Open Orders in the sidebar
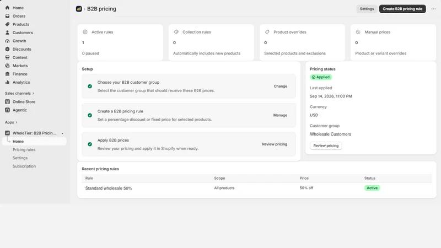The width and height of the screenshot is (441, 248). tap(19, 16)
